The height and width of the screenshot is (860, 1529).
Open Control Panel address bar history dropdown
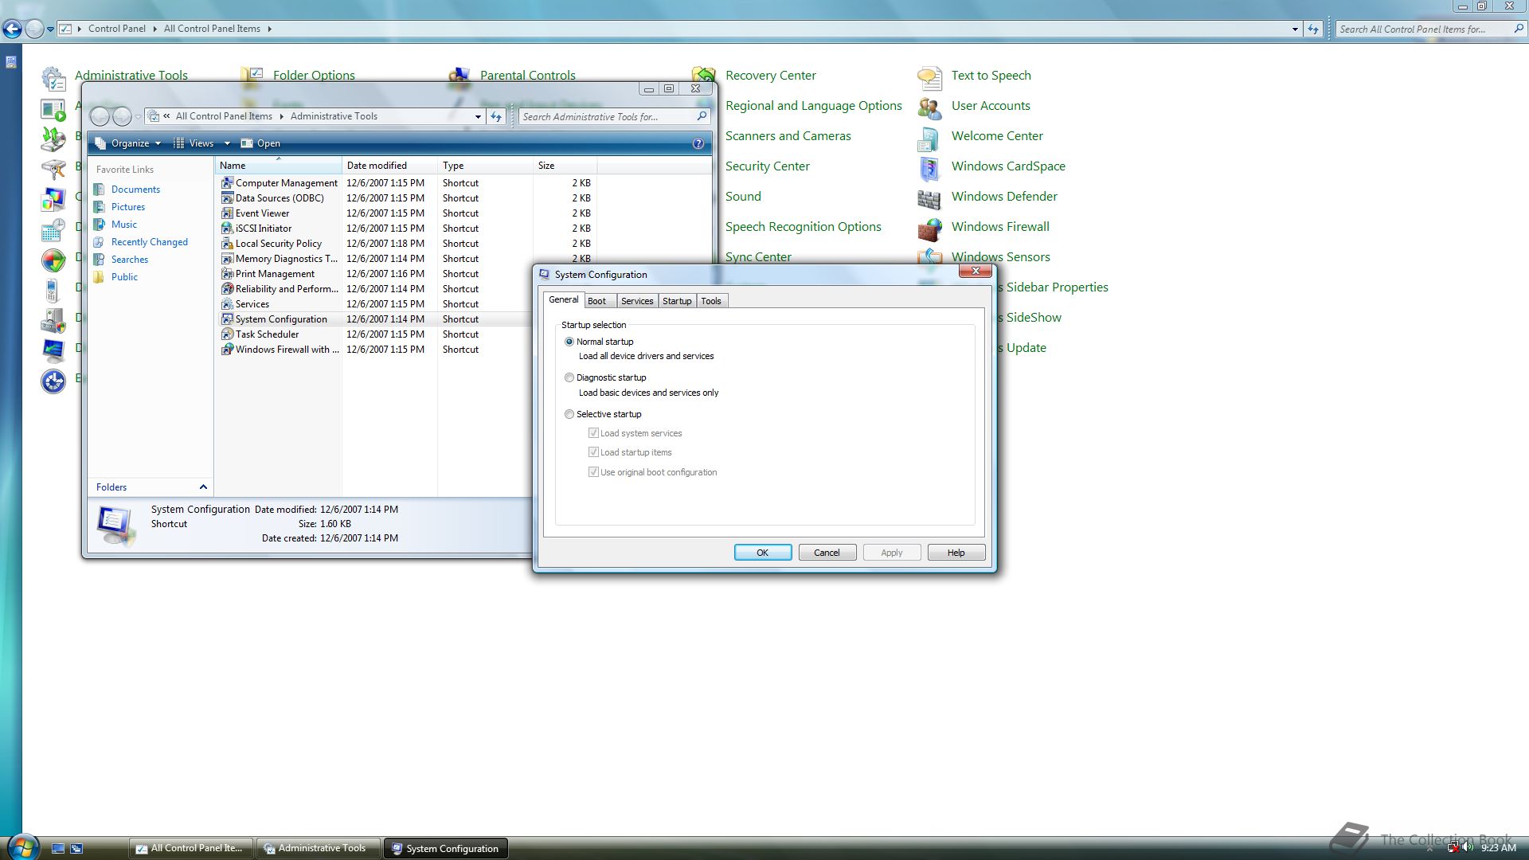point(1295,29)
